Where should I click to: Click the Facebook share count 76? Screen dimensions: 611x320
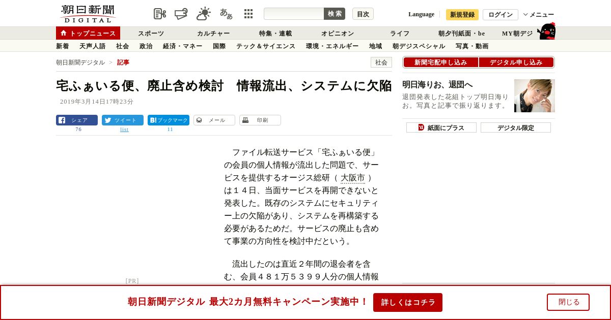click(78, 130)
